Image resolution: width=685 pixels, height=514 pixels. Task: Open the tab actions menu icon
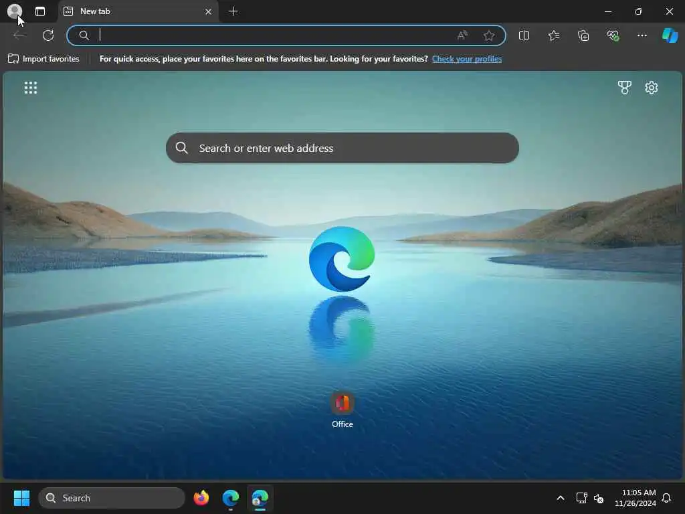pos(39,11)
